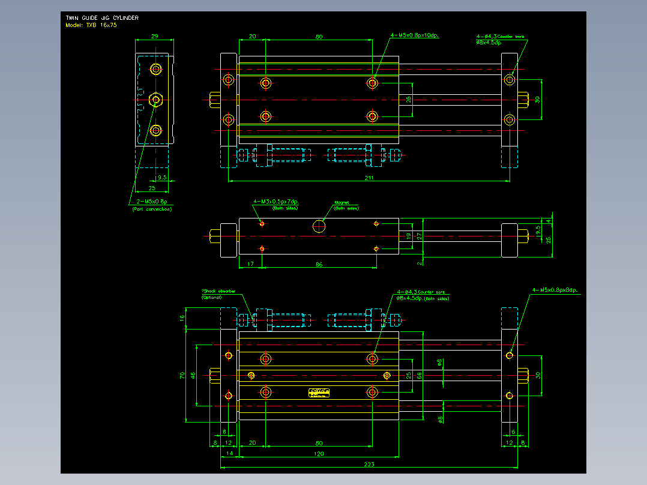The height and width of the screenshot is (485, 647).
Task: Select the "4-M3x0.5px7dp." annotation text
Action: click(x=275, y=202)
